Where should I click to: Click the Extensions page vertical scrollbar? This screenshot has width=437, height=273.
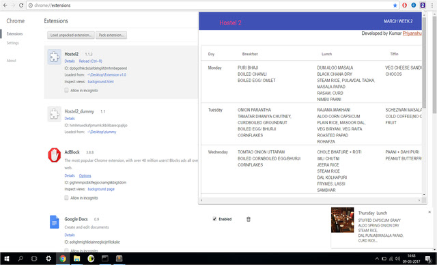434,64
